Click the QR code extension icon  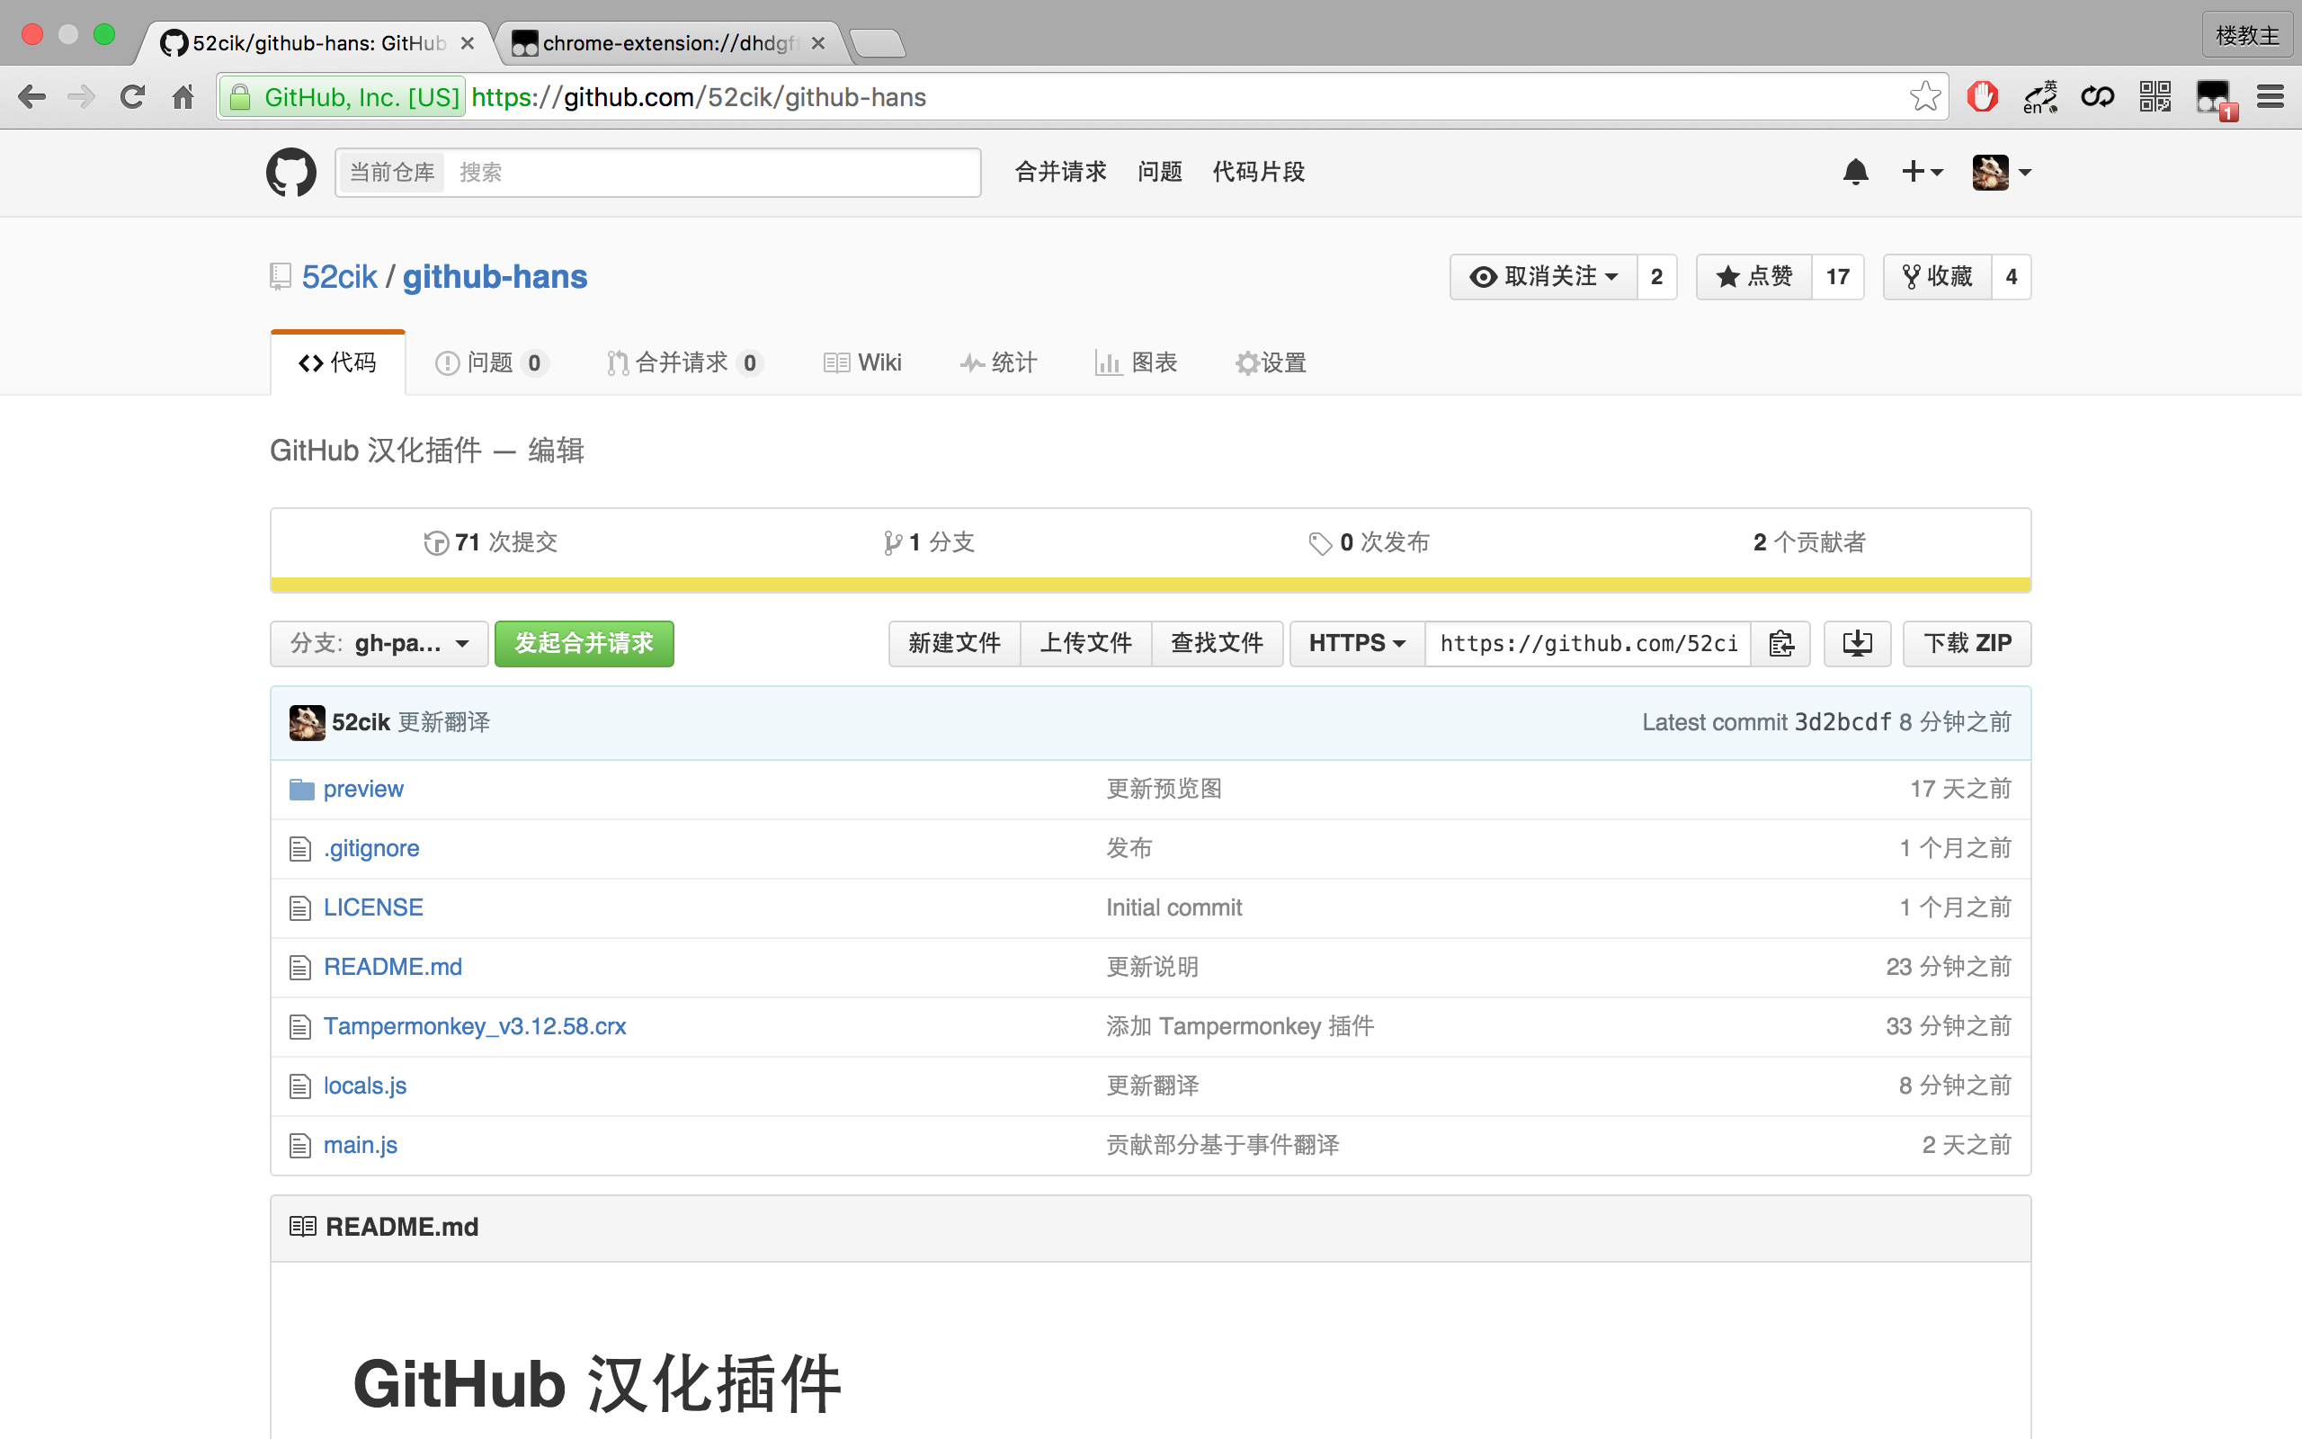(2155, 97)
